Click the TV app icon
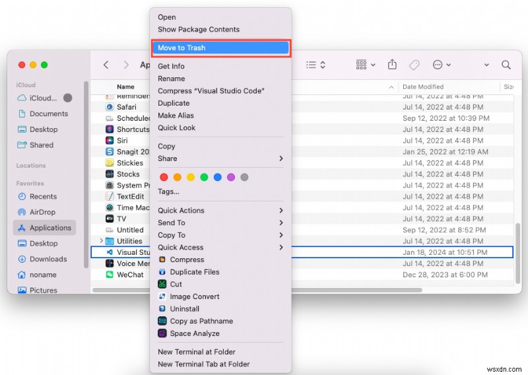 pos(110,219)
